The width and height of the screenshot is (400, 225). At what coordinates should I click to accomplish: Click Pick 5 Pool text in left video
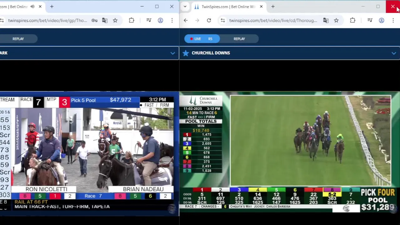83,100
